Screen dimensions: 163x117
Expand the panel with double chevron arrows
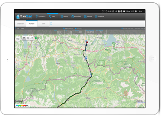coord(51,24)
